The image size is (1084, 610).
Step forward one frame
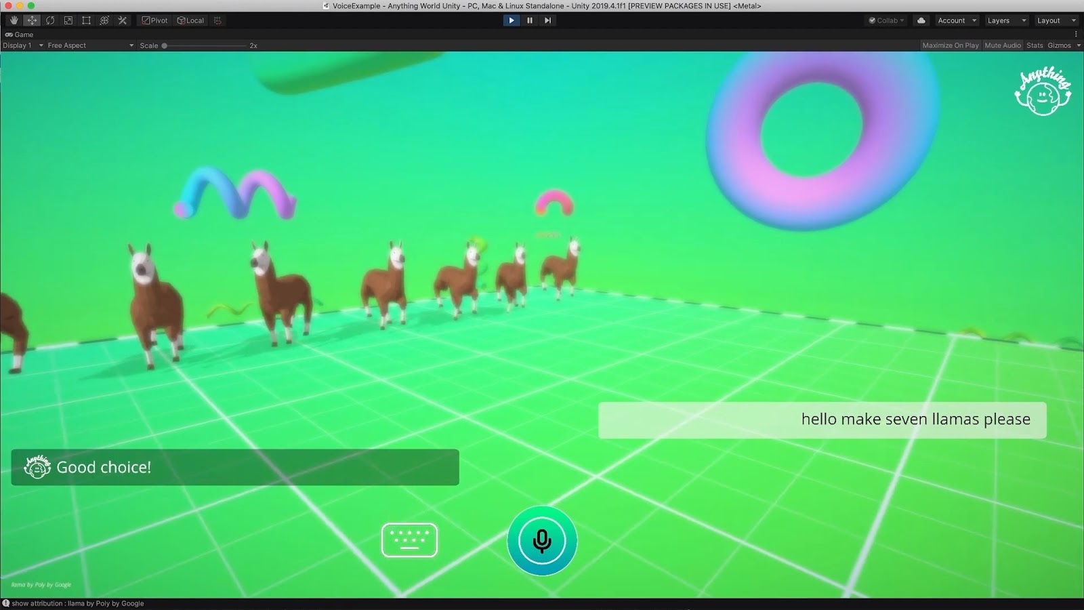547,20
